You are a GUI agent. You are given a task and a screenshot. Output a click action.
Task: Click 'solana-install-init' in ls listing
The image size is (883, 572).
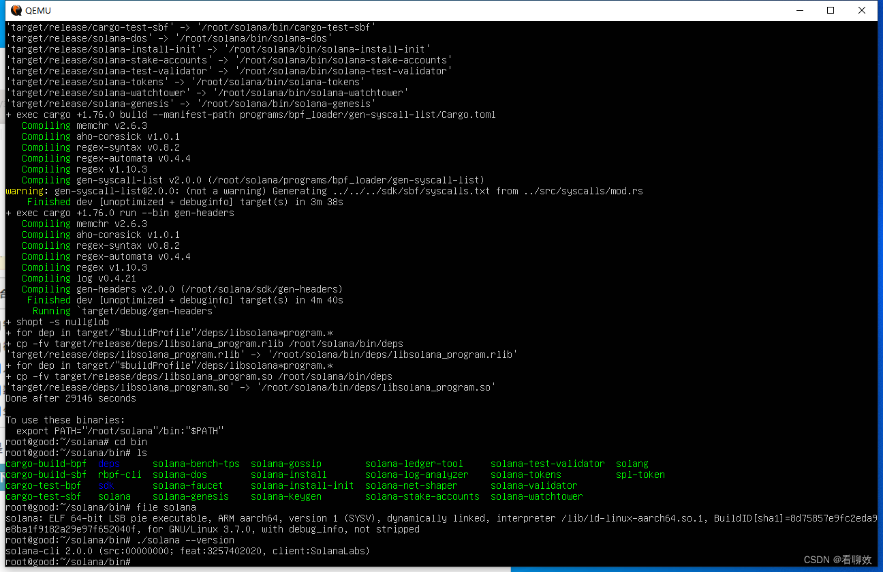pyautogui.click(x=303, y=485)
